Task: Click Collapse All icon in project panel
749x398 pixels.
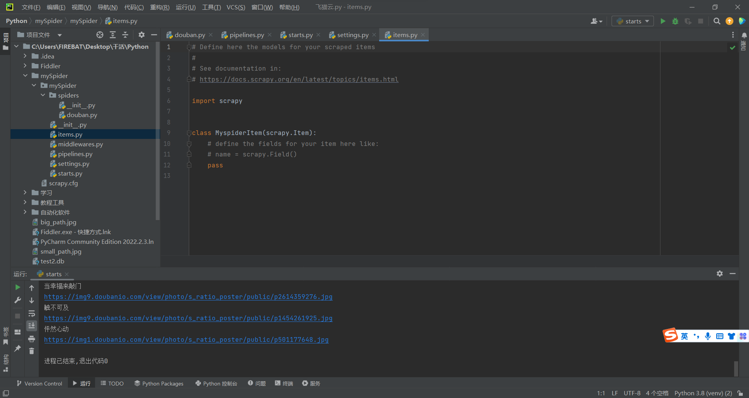Action: [x=125, y=35]
